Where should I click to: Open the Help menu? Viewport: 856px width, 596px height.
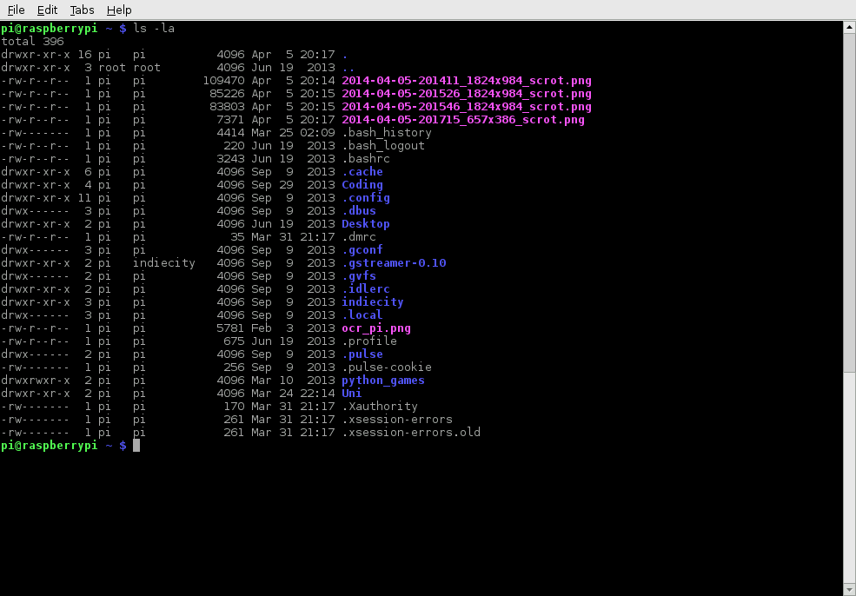(119, 10)
